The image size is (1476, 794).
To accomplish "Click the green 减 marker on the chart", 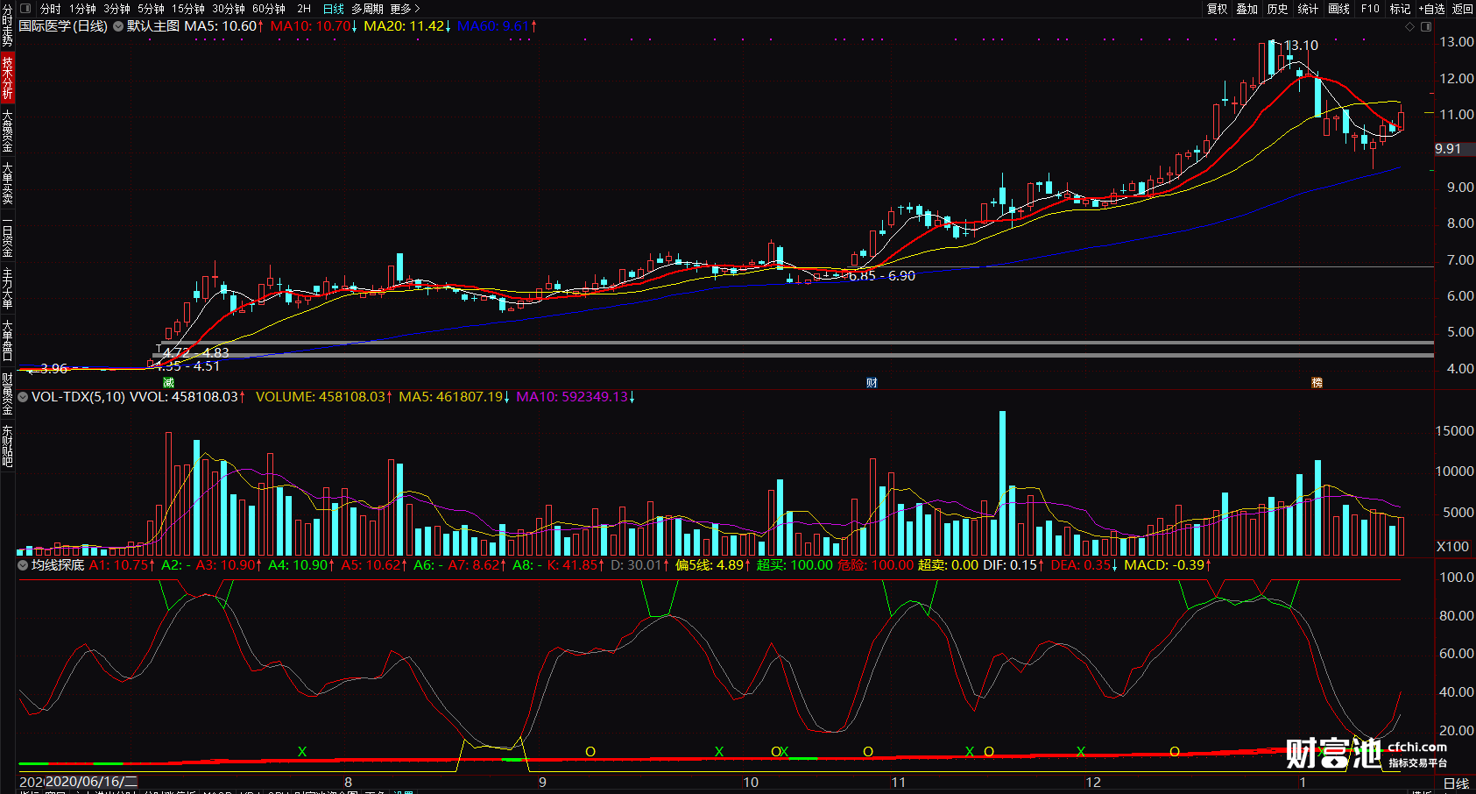I will click(168, 382).
